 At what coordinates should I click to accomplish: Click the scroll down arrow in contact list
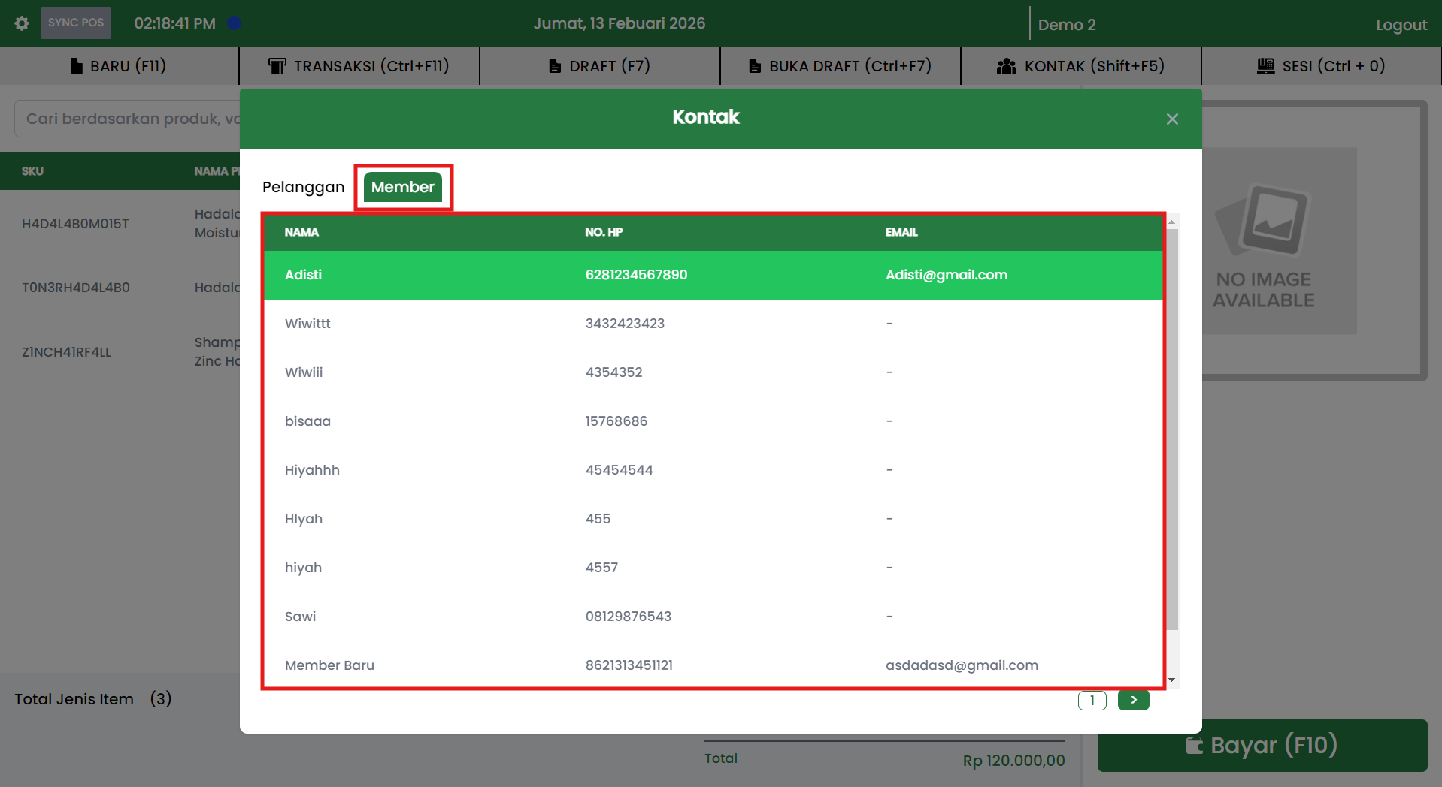[1171, 680]
